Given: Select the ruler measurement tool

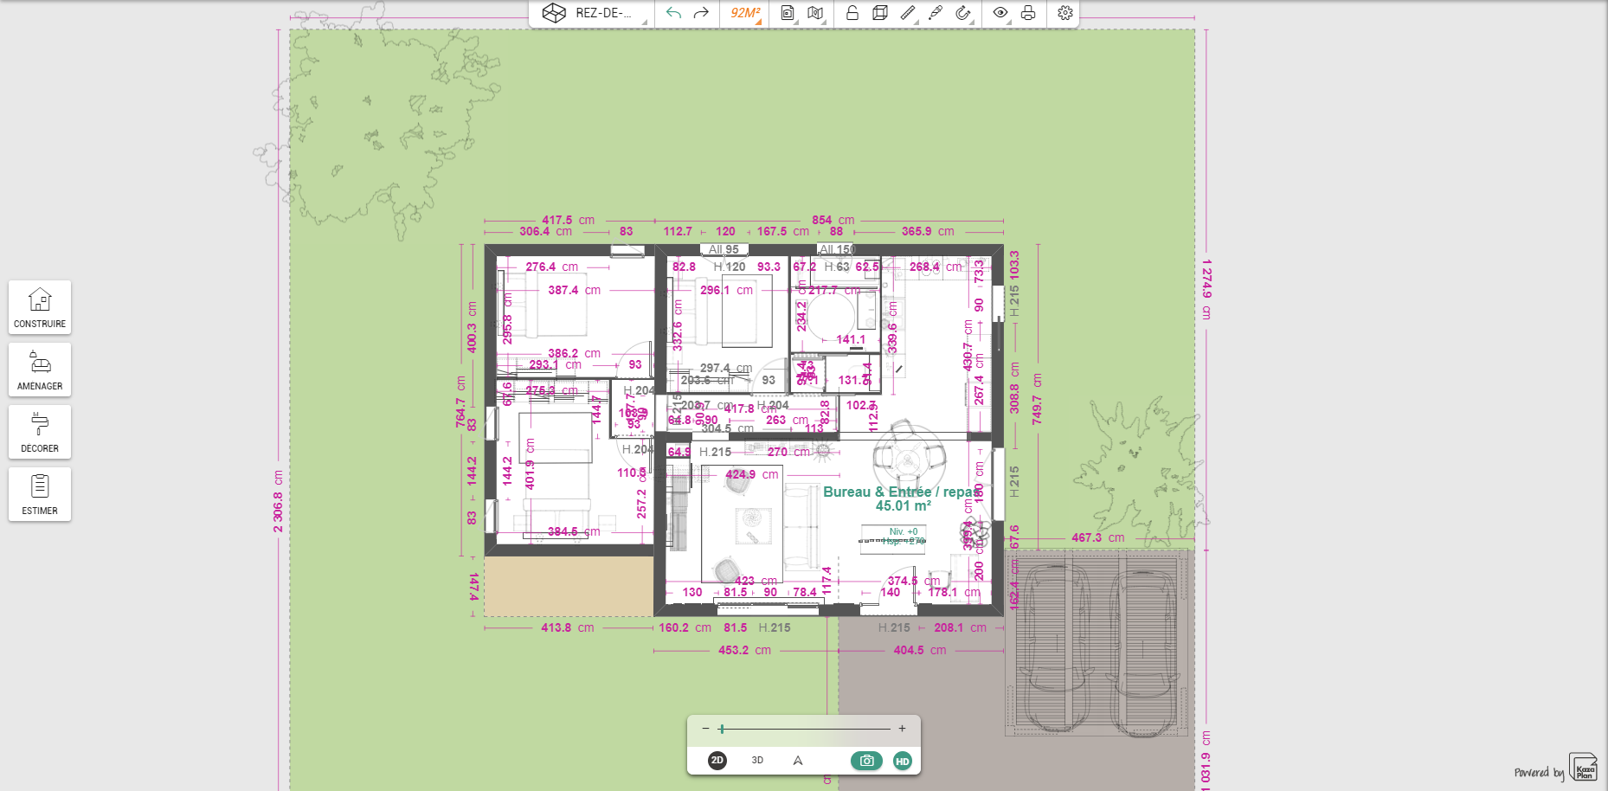Looking at the screenshot, I should (x=908, y=13).
